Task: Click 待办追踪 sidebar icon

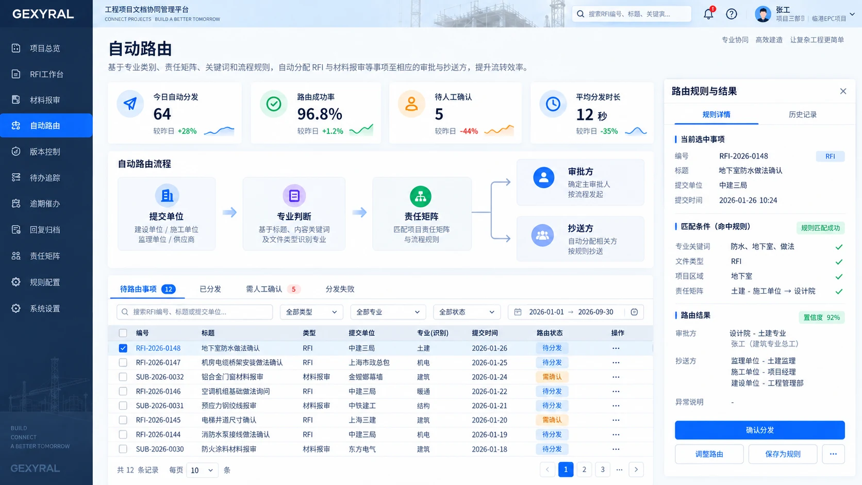Action: (x=16, y=177)
